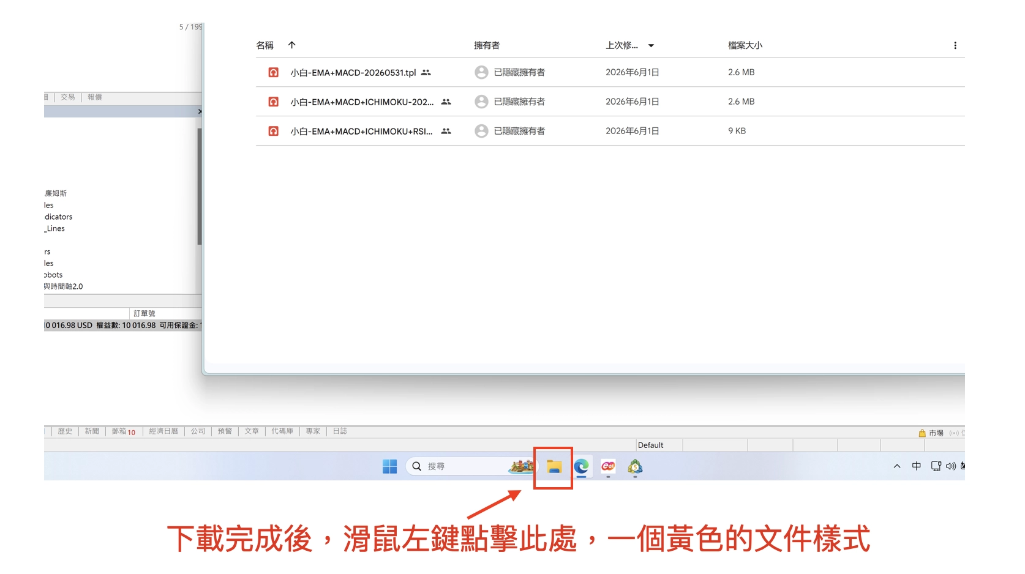Select the 廉姆斯 item in navigator
Screen dimensions: 1025x574
coord(56,193)
